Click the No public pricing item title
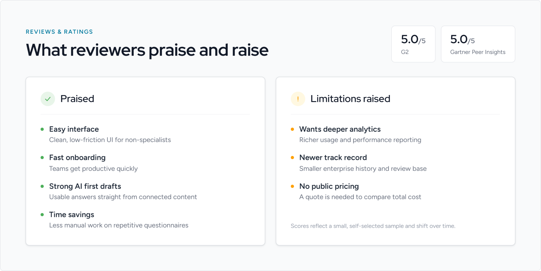This screenshot has height=271, width=541. tap(329, 186)
